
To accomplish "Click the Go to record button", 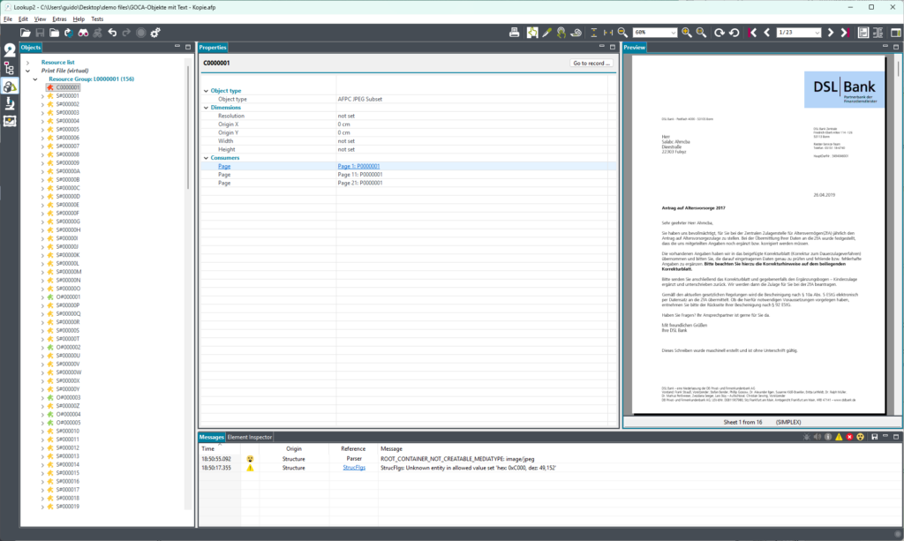I will point(591,64).
